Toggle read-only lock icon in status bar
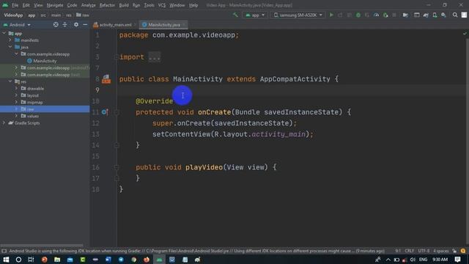This screenshot has width=469, height=264. [454, 251]
